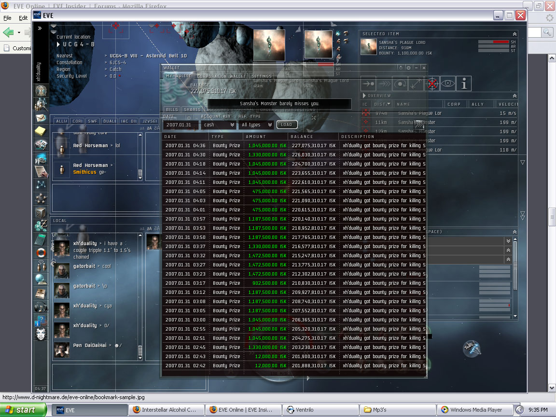
Task: Sort overview by DIST column
Action: pos(382,104)
